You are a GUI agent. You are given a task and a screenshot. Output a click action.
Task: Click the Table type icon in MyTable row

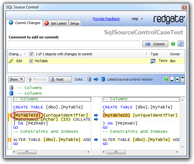pos(153,61)
